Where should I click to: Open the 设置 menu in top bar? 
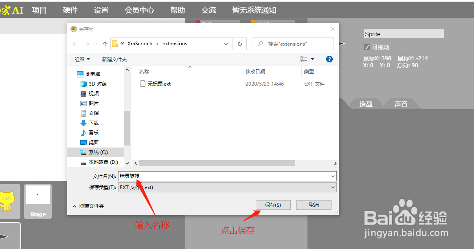101,10
